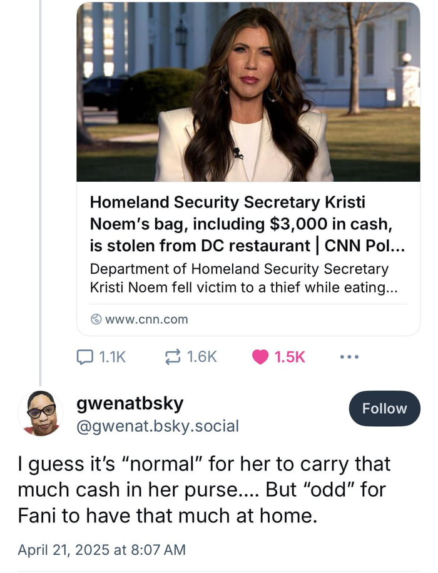Open gwenatbsky's profile avatar
The width and height of the screenshot is (438, 573).
pos(40,413)
